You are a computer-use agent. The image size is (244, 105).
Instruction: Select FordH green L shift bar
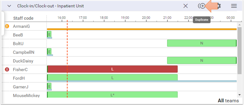click(x=112, y=78)
